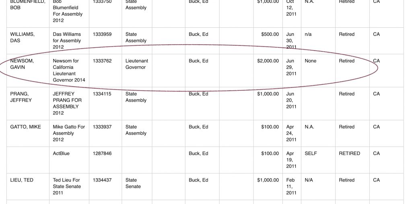Viewport: 412px width, 204px height.
Task: Select committee ID 1287846
Action: click(102, 153)
